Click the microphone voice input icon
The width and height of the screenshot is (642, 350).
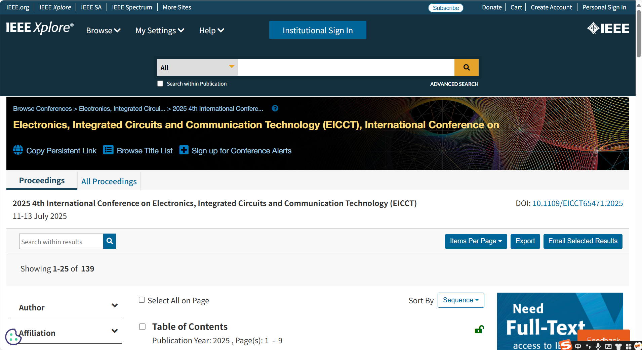point(598,346)
